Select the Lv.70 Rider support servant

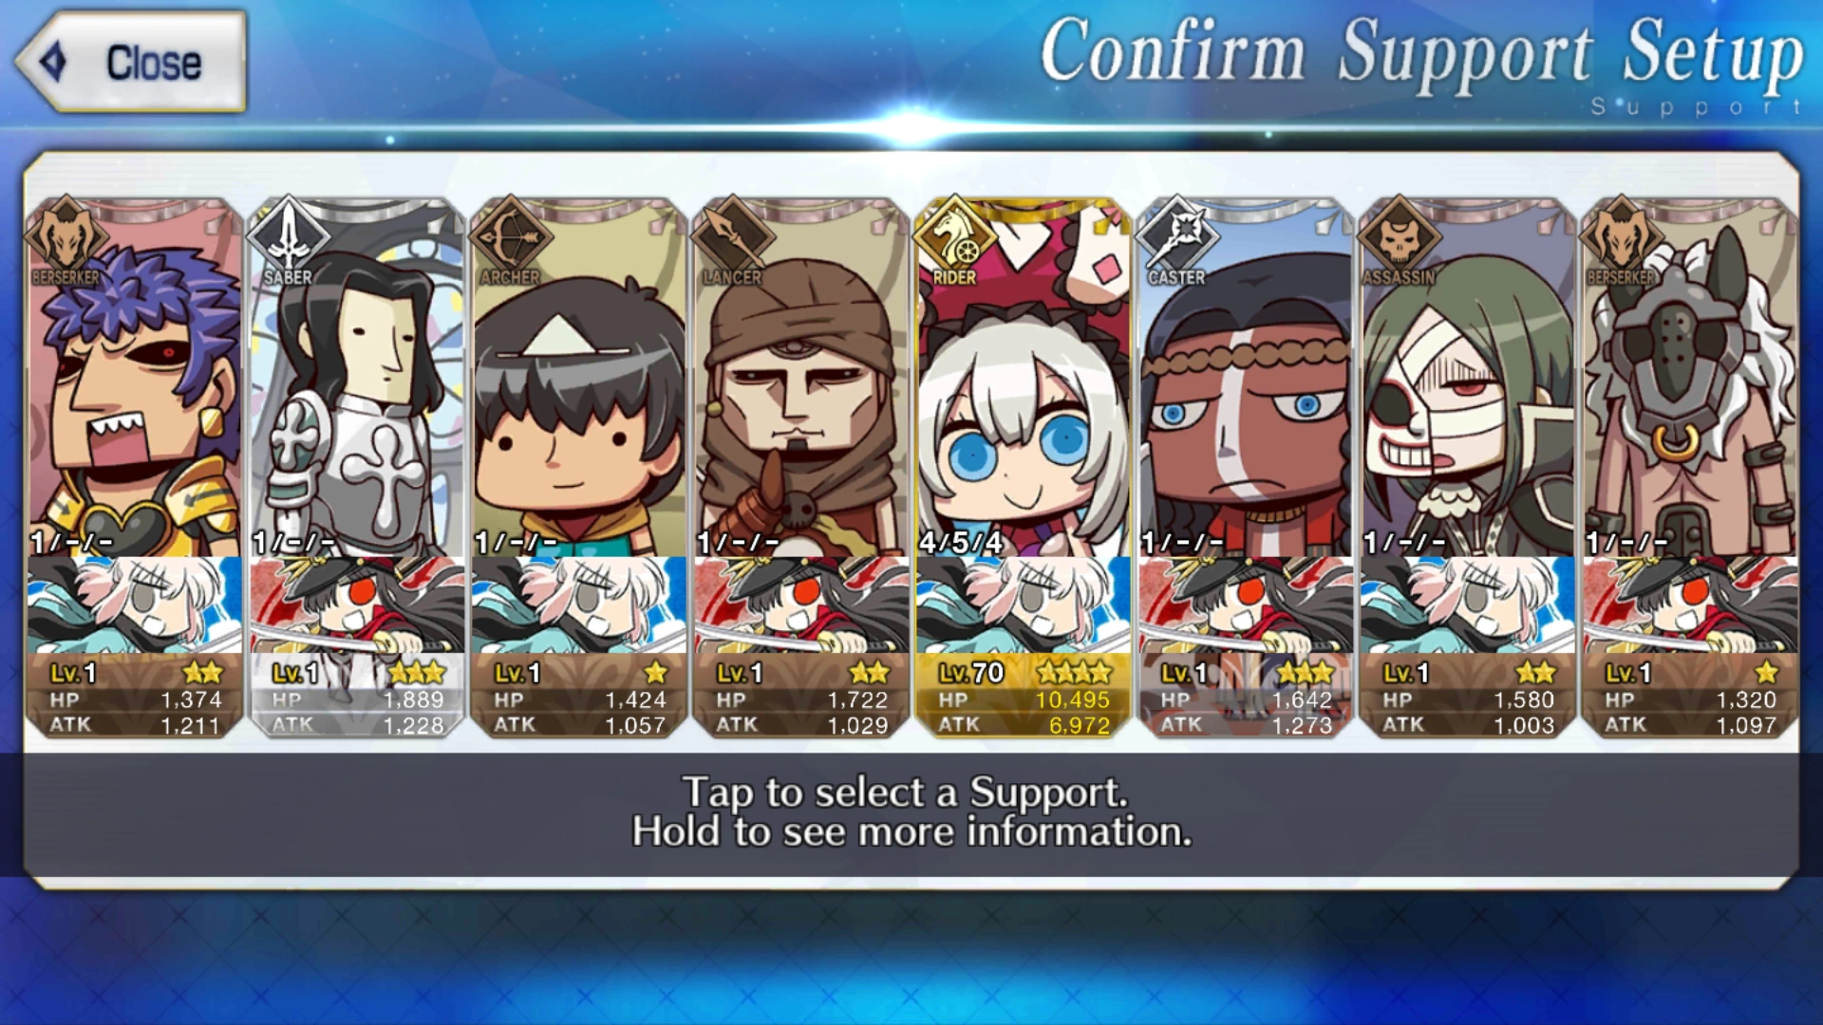click(1024, 380)
